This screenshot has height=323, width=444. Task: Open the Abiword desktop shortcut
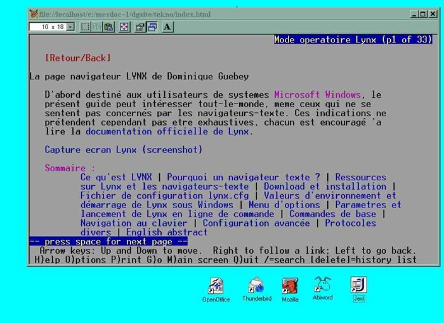tap(322, 288)
